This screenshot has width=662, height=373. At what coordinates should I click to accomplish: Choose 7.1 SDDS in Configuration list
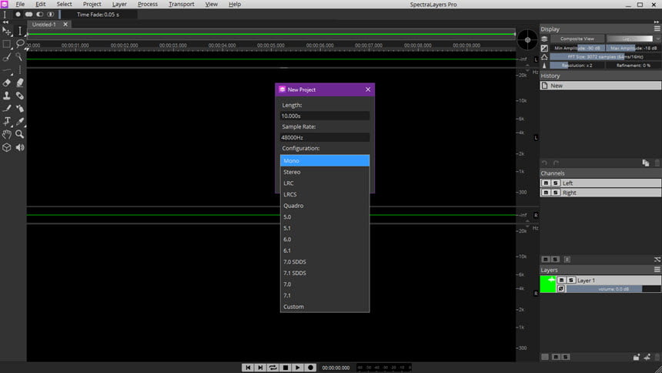tap(325, 273)
